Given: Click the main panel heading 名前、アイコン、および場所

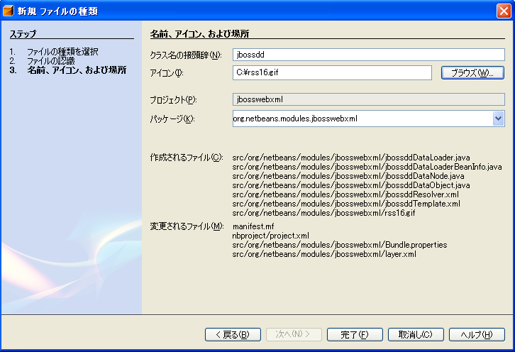Looking at the screenshot, I should point(200,33).
